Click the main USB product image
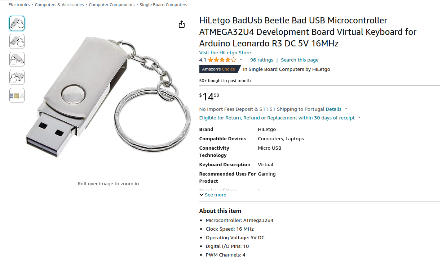This screenshot has width=442, height=263. pyautogui.click(x=108, y=97)
